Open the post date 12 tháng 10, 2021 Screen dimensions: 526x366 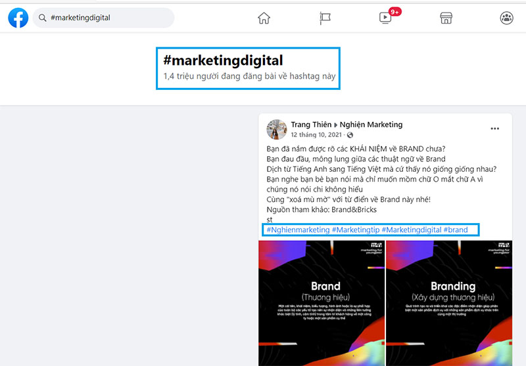tap(316, 135)
